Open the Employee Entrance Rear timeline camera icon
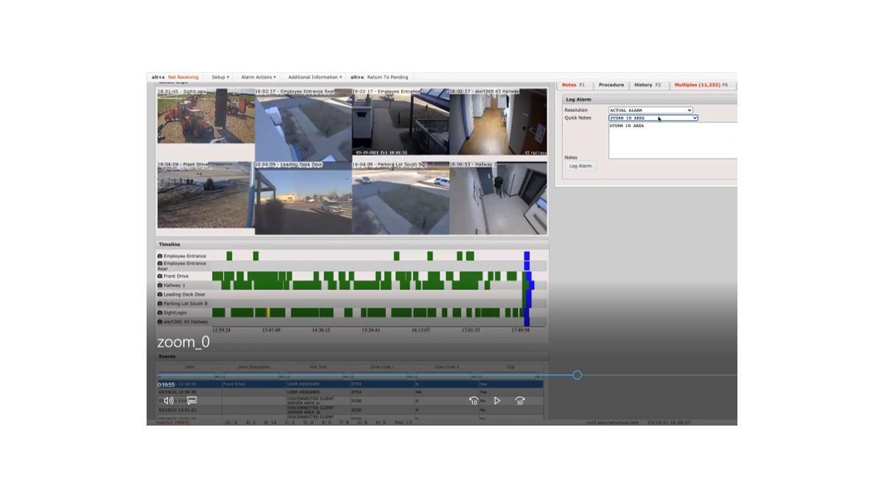The image size is (884, 497). (160, 264)
